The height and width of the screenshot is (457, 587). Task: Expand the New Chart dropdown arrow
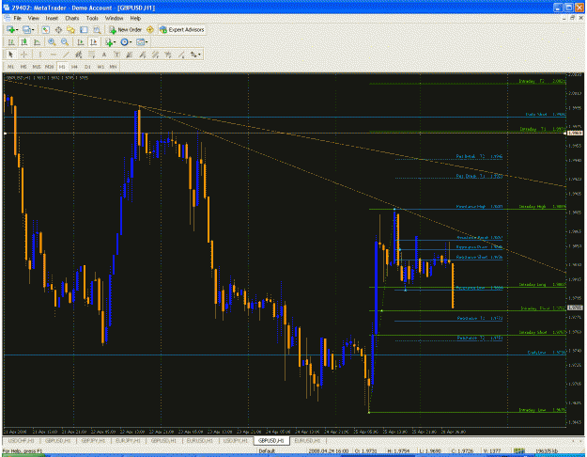click(x=17, y=29)
